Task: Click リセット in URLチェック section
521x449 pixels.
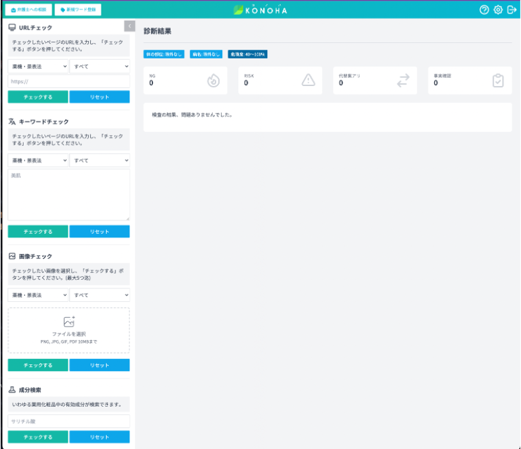Action: point(99,97)
